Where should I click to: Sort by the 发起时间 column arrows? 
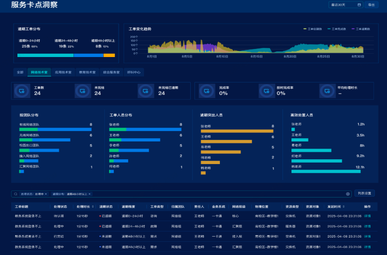click(344, 206)
